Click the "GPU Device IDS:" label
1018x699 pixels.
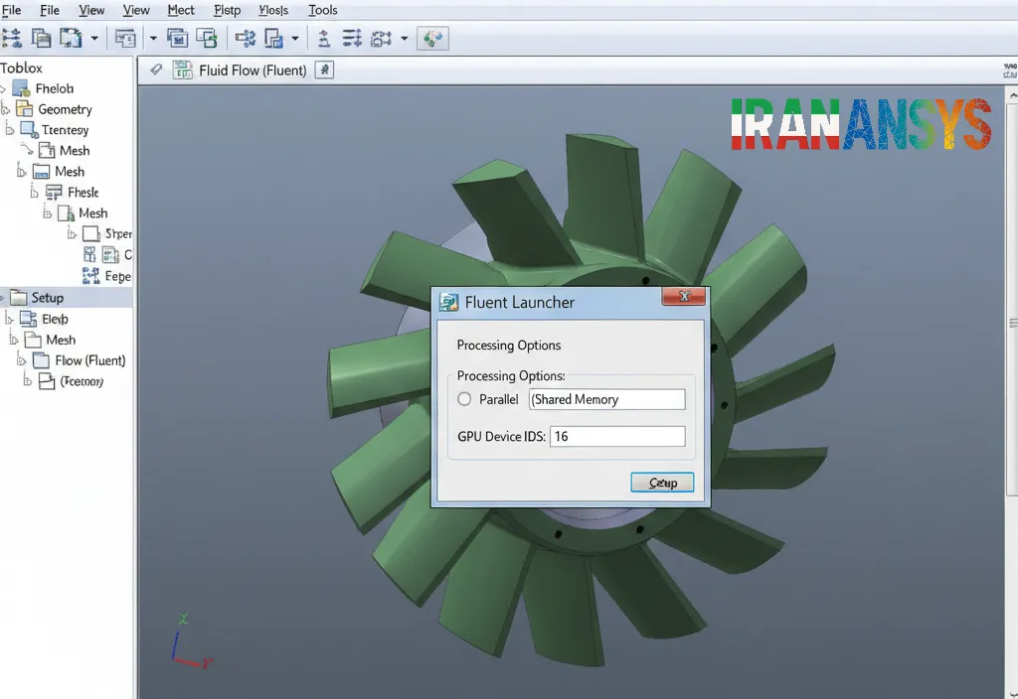[x=501, y=437]
